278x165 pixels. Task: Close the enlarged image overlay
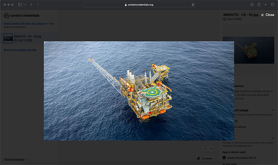point(267,15)
